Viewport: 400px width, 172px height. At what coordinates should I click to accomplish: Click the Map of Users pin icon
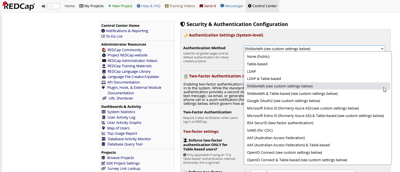(x=103, y=128)
